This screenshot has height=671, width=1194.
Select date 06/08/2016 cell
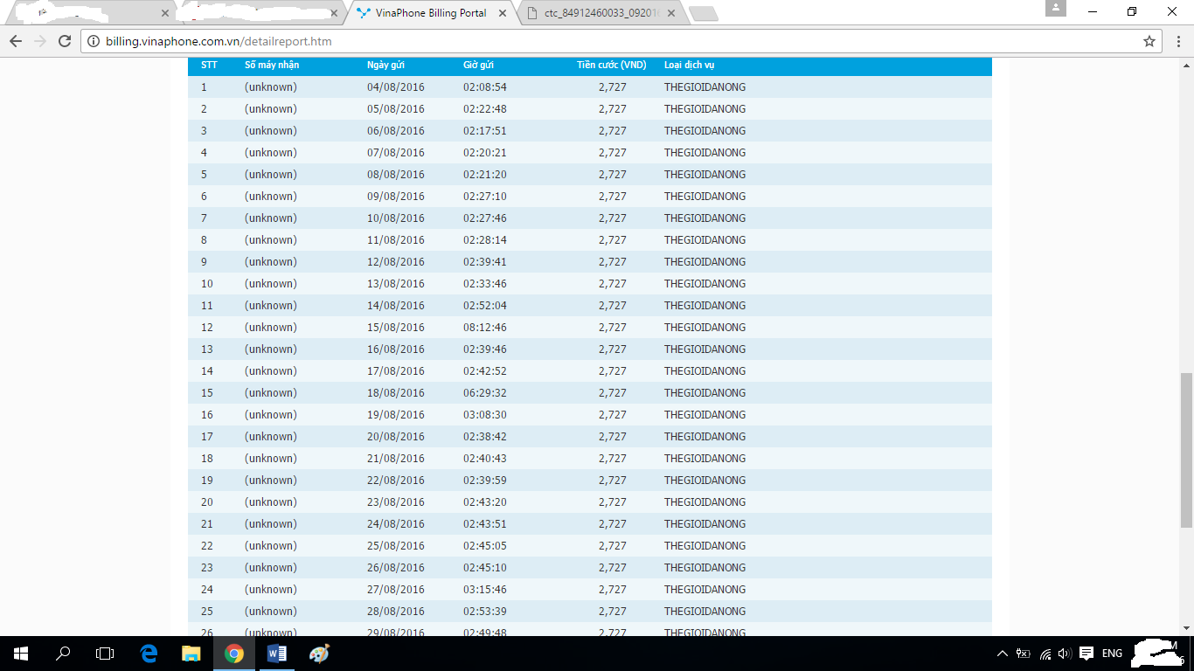pyautogui.click(x=396, y=131)
